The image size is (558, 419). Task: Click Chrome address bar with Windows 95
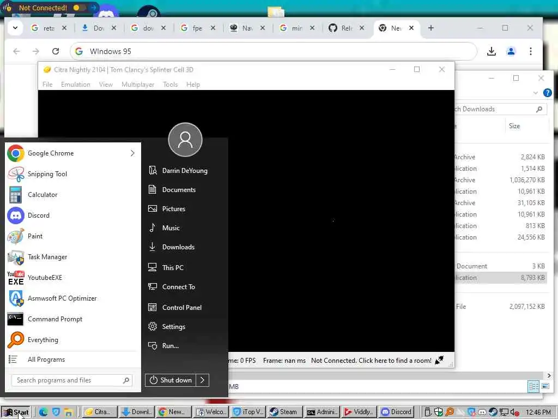274,51
